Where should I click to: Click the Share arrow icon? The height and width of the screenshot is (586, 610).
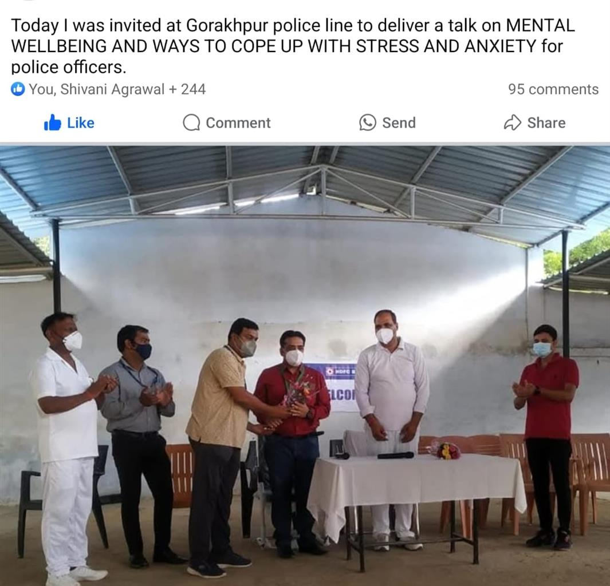click(x=513, y=122)
